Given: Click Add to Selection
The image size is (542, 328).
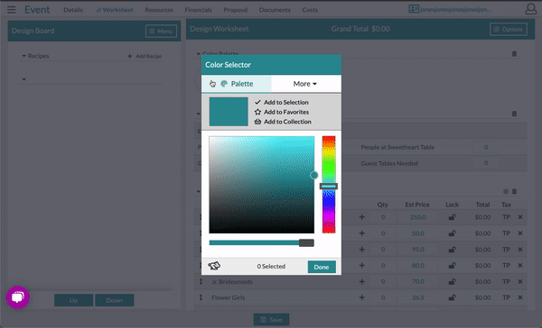Looking at the screenshot, I should point(282,102).
